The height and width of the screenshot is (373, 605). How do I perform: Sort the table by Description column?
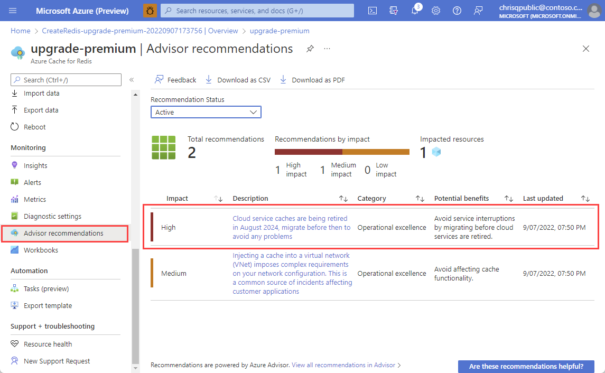click(x=343, y=199)
